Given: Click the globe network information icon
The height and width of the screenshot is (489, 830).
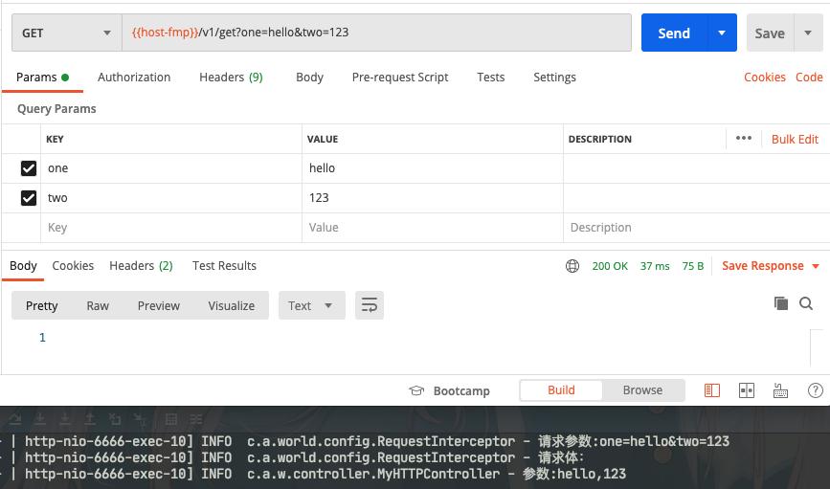Looking at the screenshot, I should 572,266.
